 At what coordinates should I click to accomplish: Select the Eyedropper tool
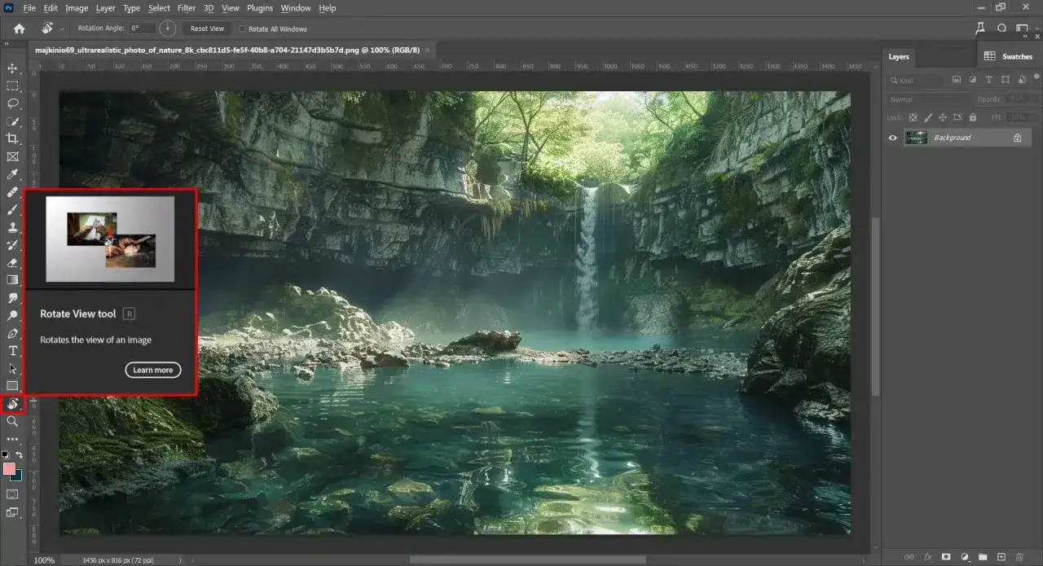click(12, 174)
